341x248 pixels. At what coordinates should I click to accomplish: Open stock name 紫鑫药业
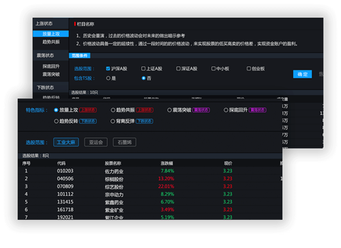(114, 202)
